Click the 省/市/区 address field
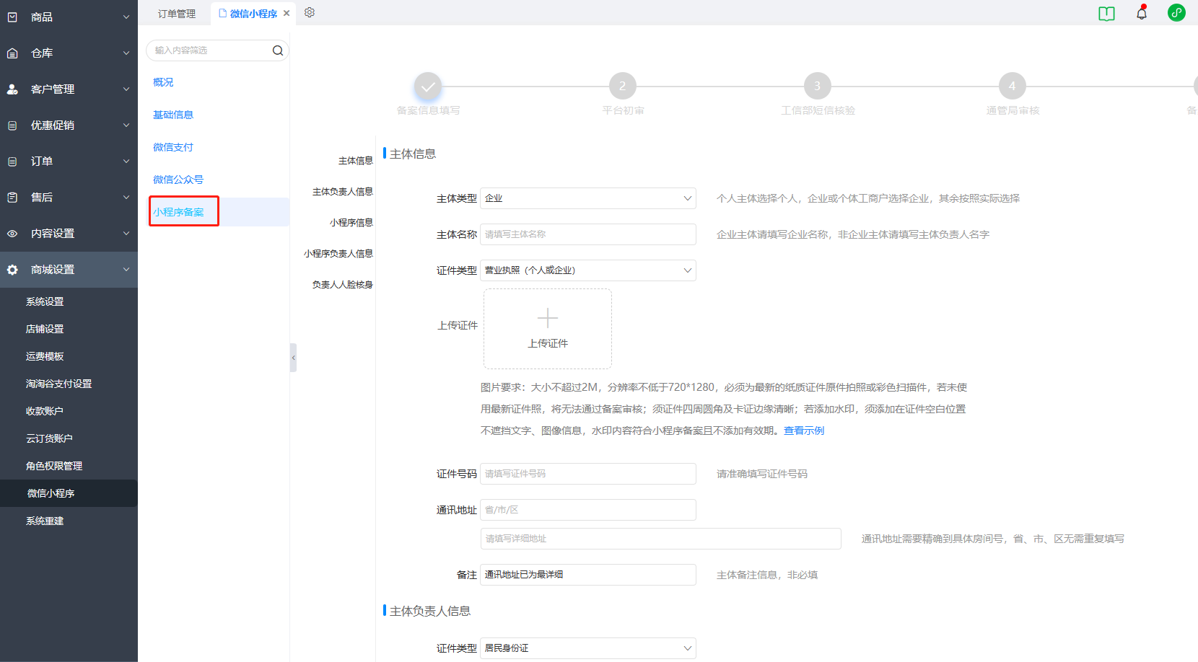This screenshot has height=662, width=1198. tap(588, 510)
